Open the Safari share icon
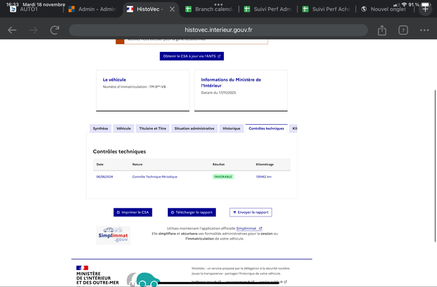Viewport: 437px width, 287px height. [382, 30]
